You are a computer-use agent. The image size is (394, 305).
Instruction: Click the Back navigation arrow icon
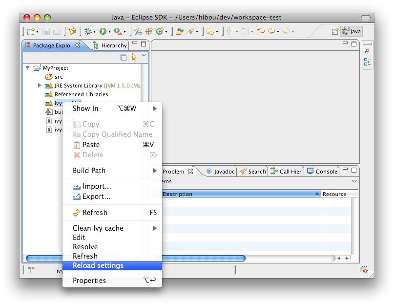pyautogui.click(x=271, y=31)
